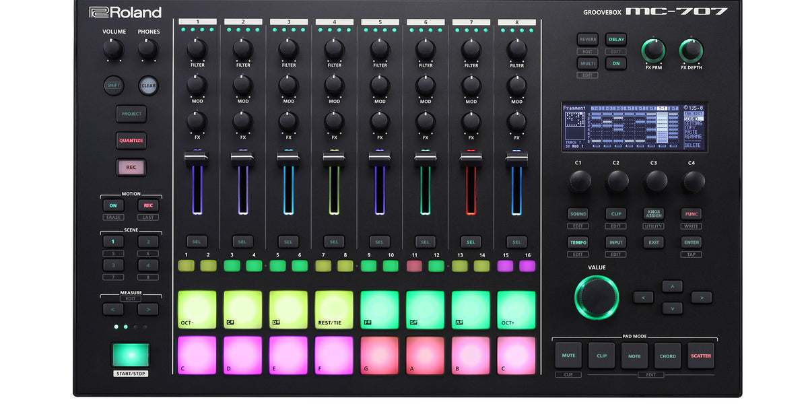Screen dimensions: 808x404
Task: Toggle the MOTION ON button
Action: (x=113, y=205)
